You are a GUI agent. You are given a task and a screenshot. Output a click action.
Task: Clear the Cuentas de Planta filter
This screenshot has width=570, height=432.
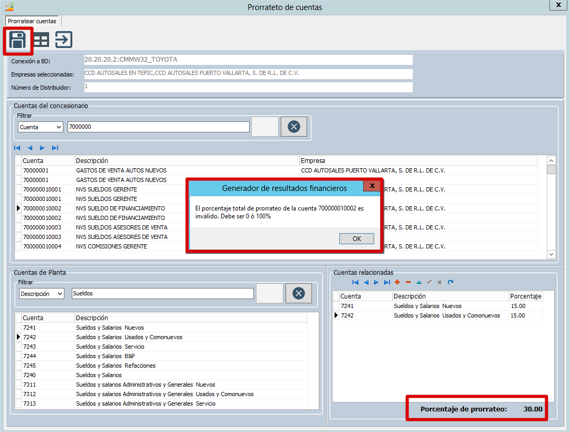(x=299, y=293)
